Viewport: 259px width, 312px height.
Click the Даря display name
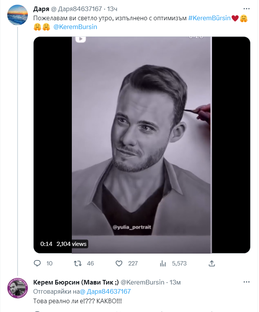(x=41, y=8)
